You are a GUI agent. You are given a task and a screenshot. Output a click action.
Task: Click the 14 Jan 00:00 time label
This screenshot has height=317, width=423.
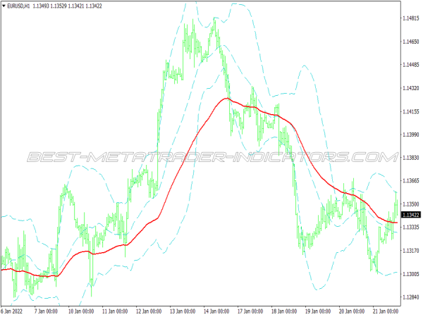216,311
